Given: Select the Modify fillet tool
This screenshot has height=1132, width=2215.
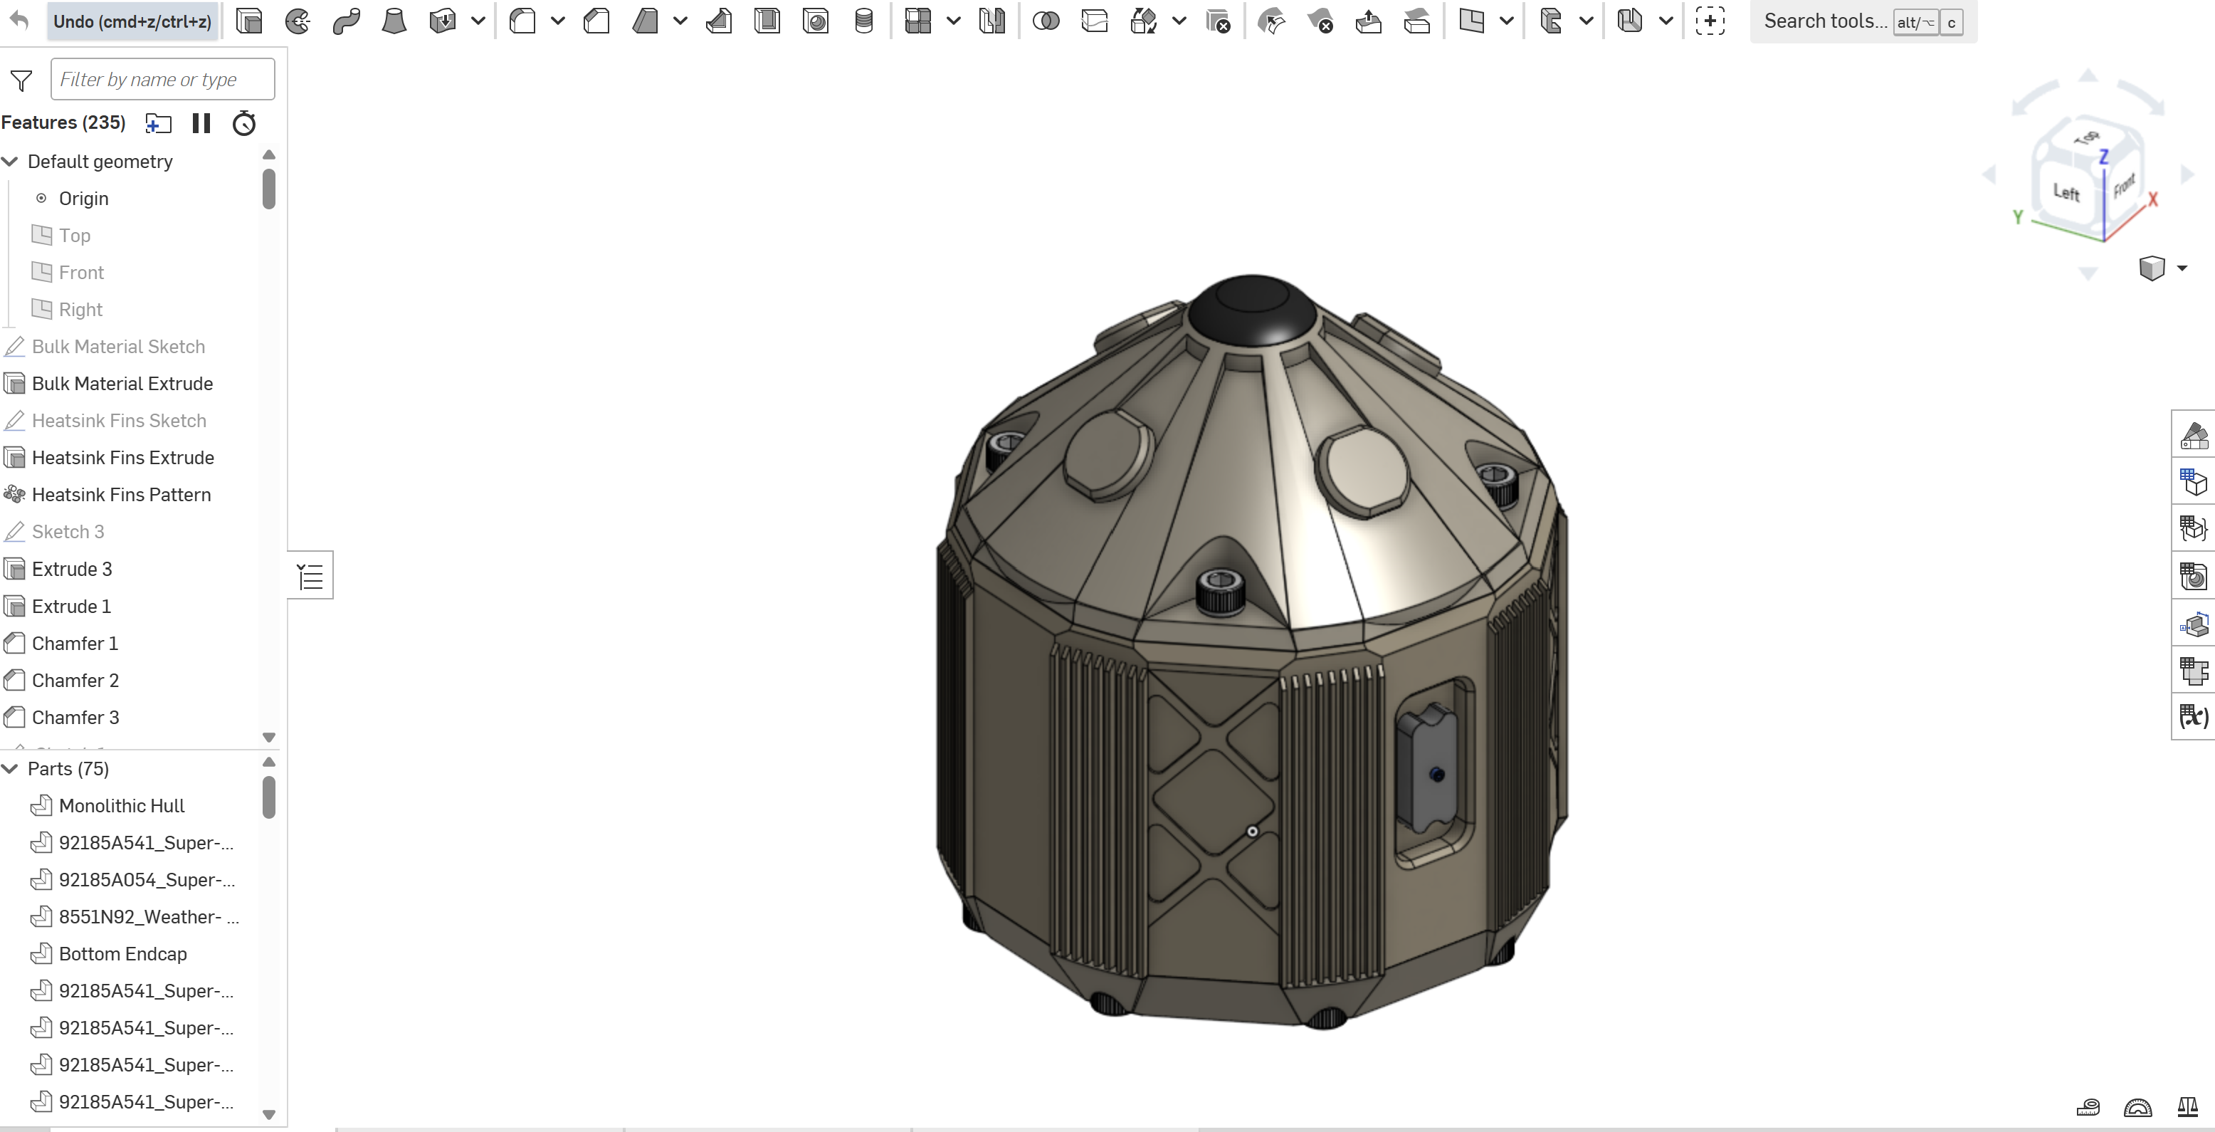Looking at the screenshot, I should (1271, 21).
